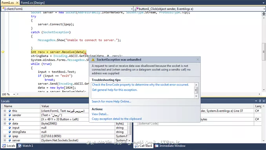Close the SocketException dialog

198,59
